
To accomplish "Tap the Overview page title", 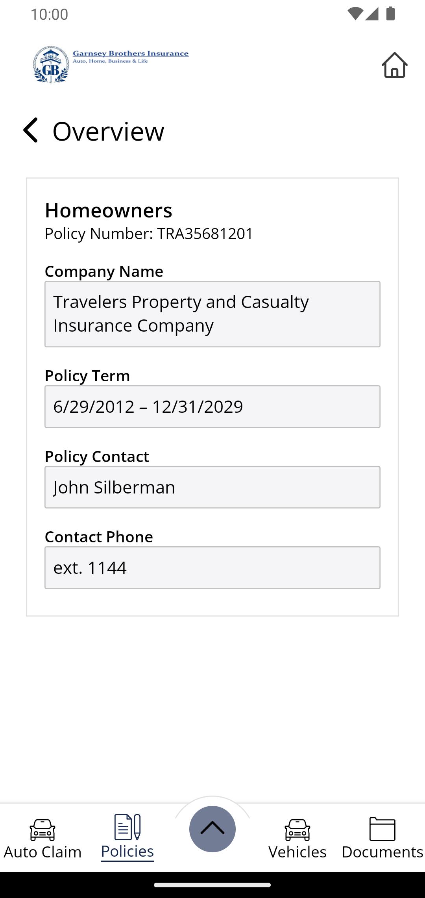I will pos(108,131).
